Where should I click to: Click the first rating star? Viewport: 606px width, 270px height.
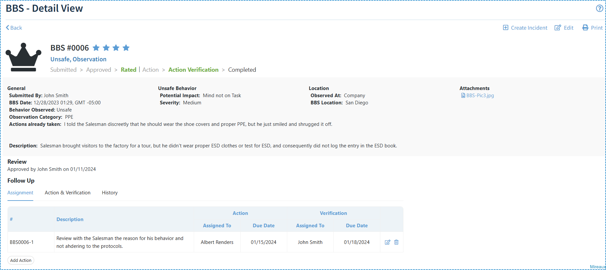click(x=96, y=48)
